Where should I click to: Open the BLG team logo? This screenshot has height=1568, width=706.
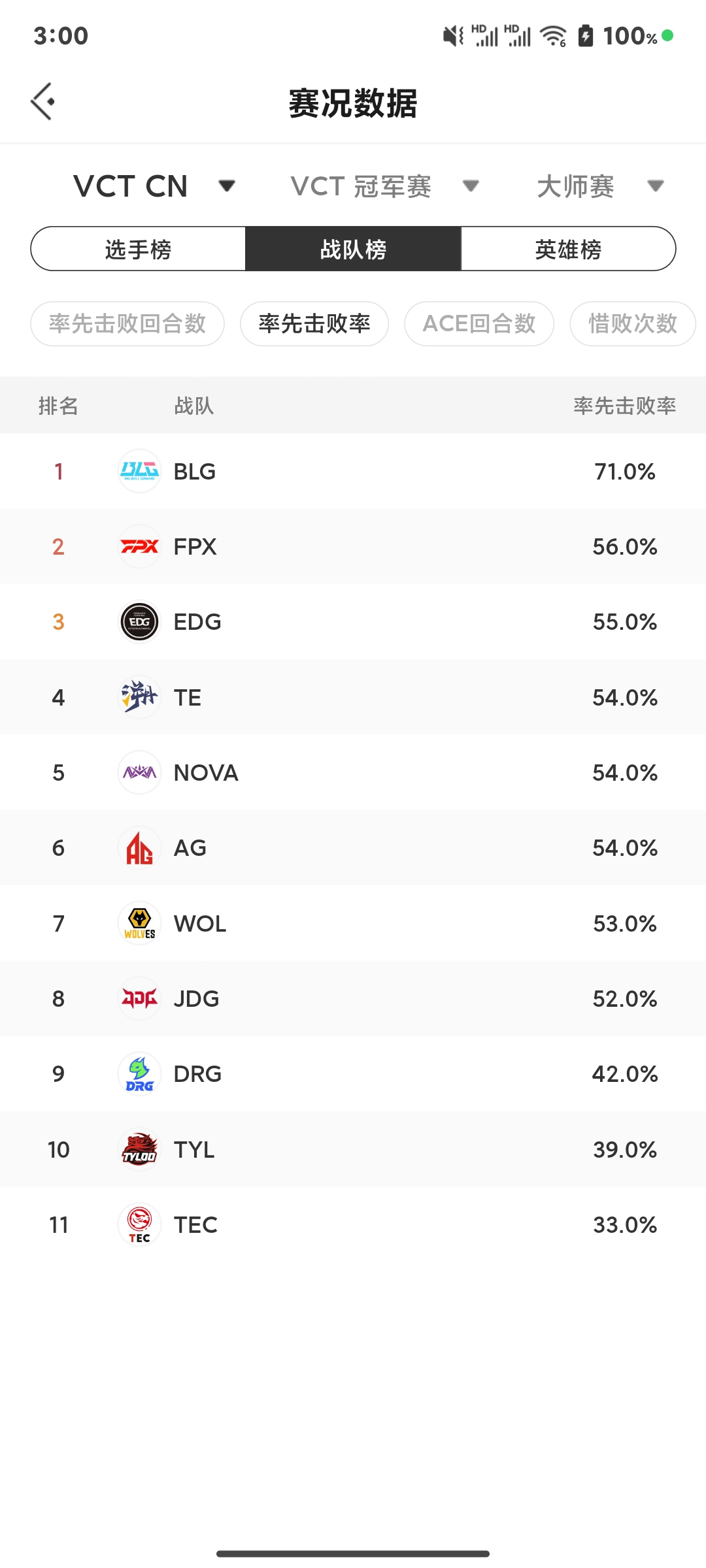139,471
